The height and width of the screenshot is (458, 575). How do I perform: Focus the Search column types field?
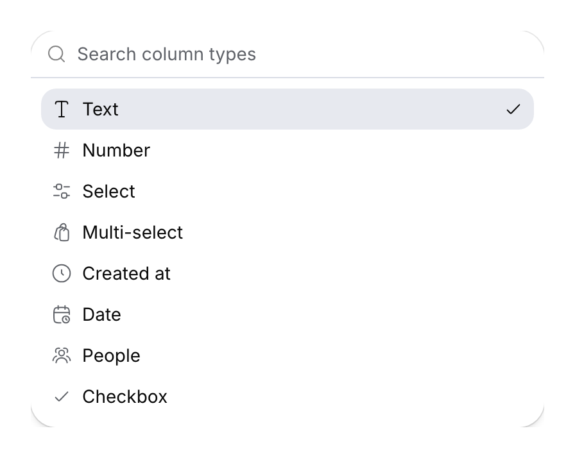(287, 55)
